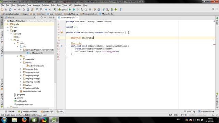Open the Refactor menu

[x=45, y=5]
